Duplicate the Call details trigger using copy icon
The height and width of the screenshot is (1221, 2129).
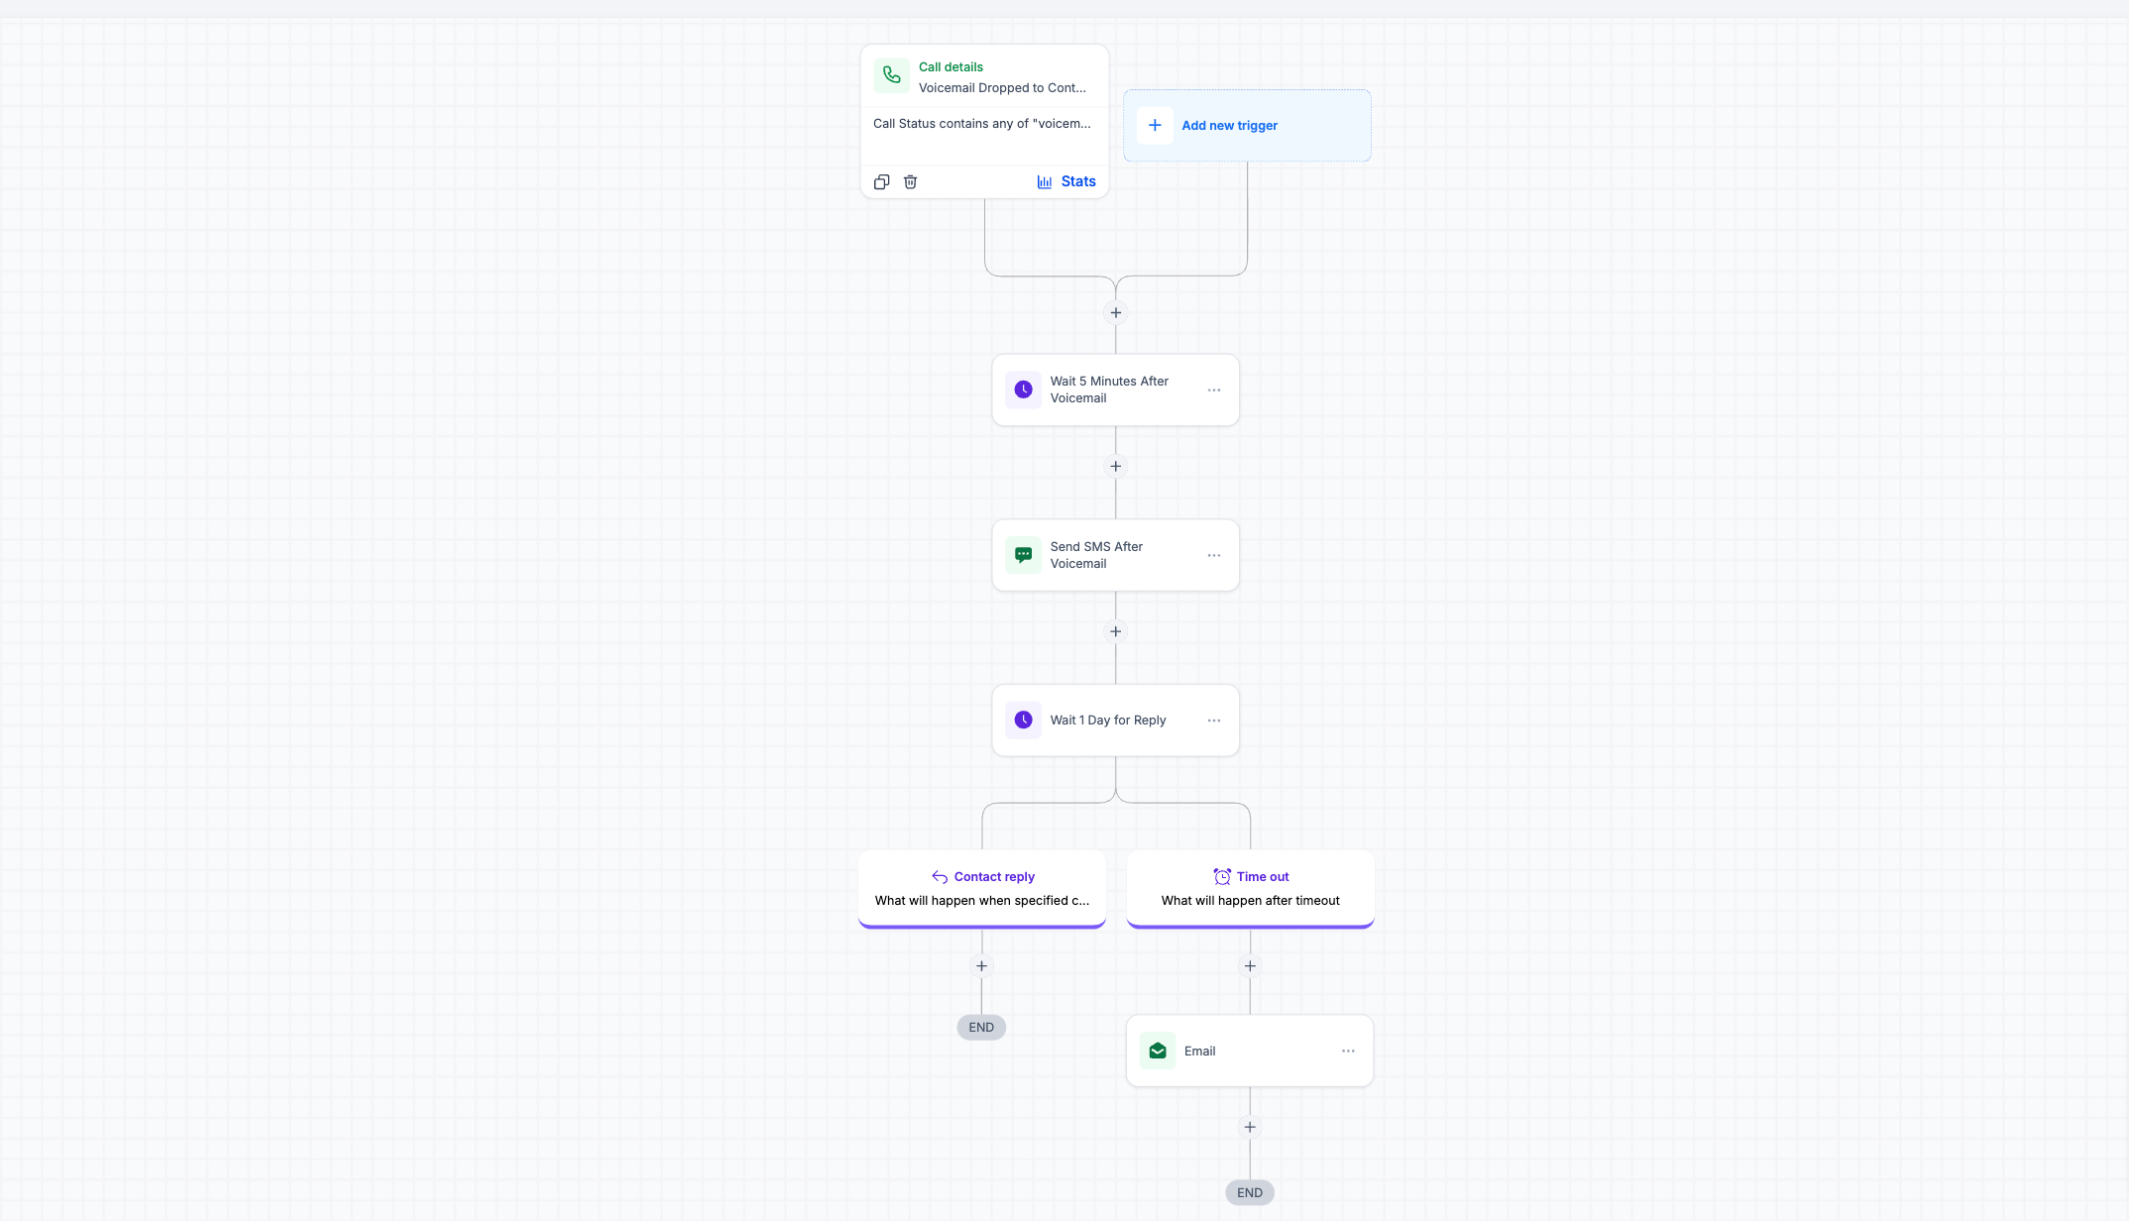coord(881,182)
